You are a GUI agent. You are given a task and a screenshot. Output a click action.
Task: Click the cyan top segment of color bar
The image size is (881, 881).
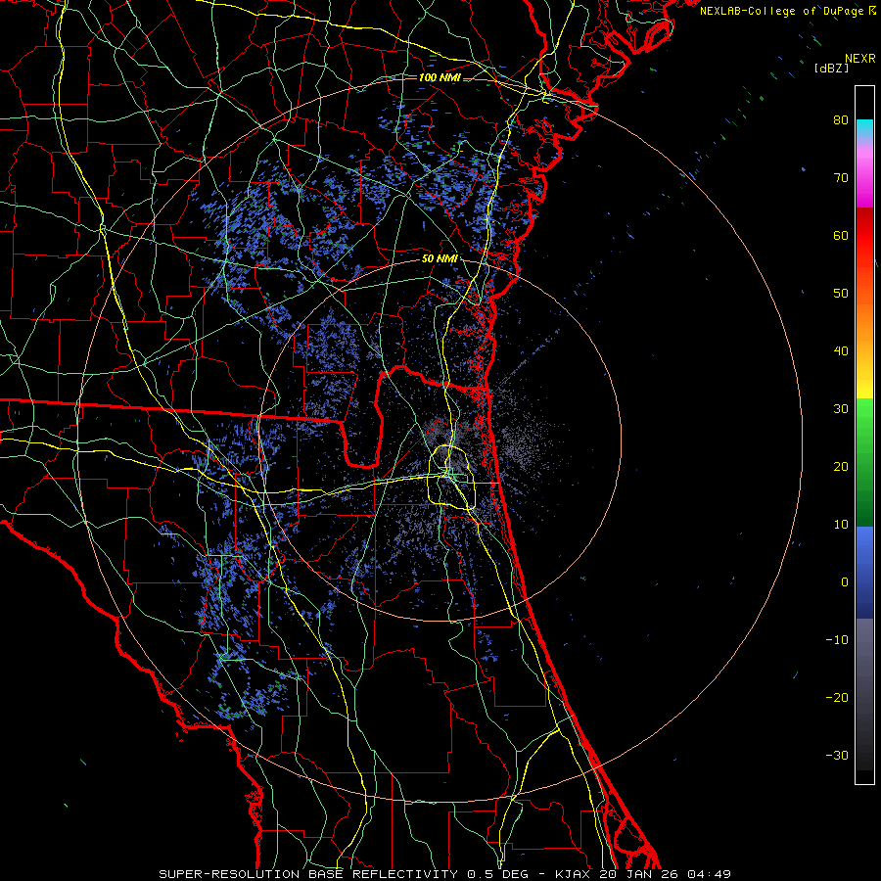pyautogui.click(x=864, y=128)
